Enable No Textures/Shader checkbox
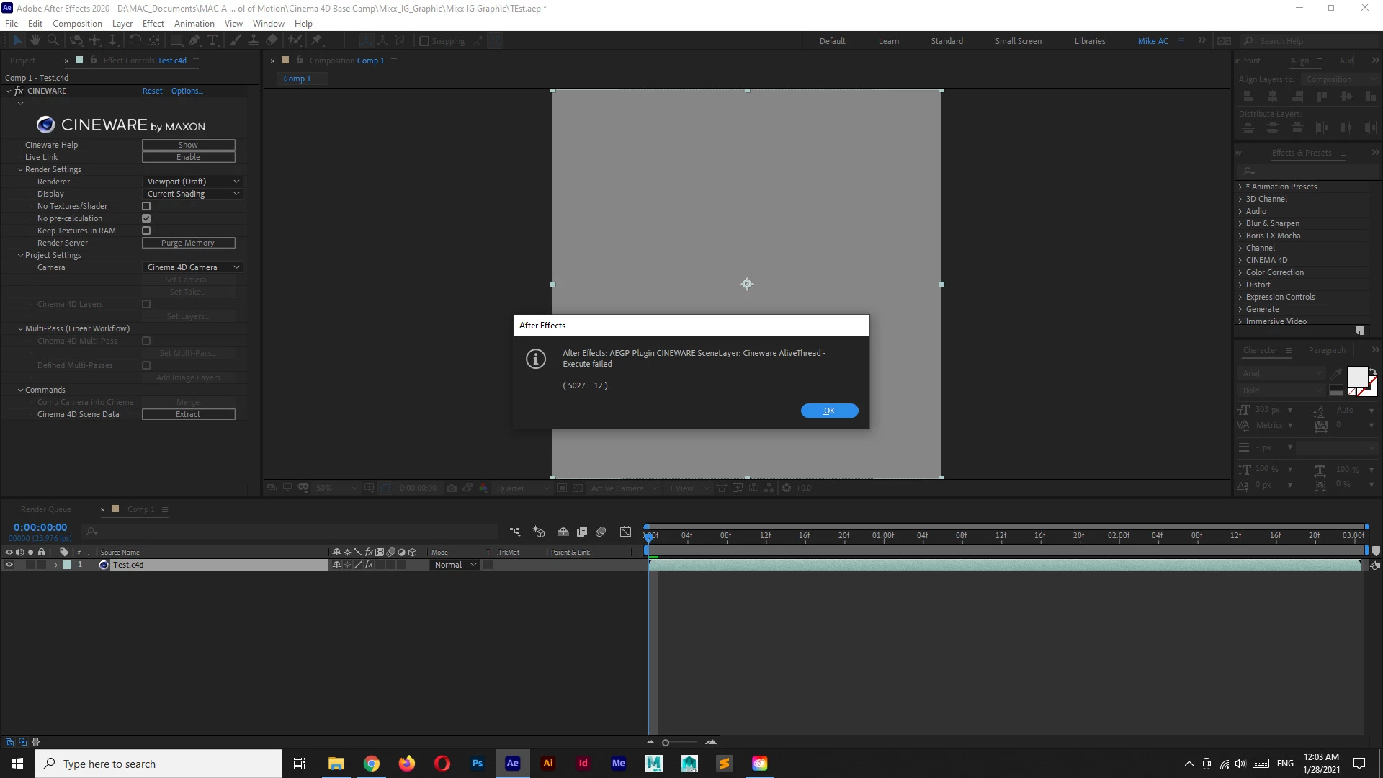The height and width of the screenshot is (778, 1383). [x=146, y=206]
